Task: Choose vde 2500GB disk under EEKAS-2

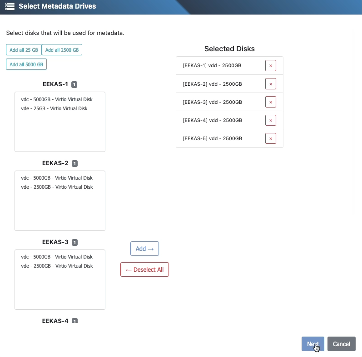Action: pos(56,187)
